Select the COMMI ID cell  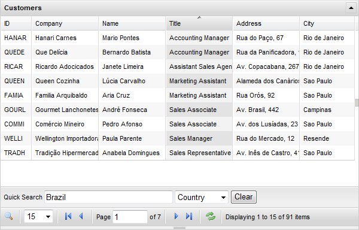(16, 124)
